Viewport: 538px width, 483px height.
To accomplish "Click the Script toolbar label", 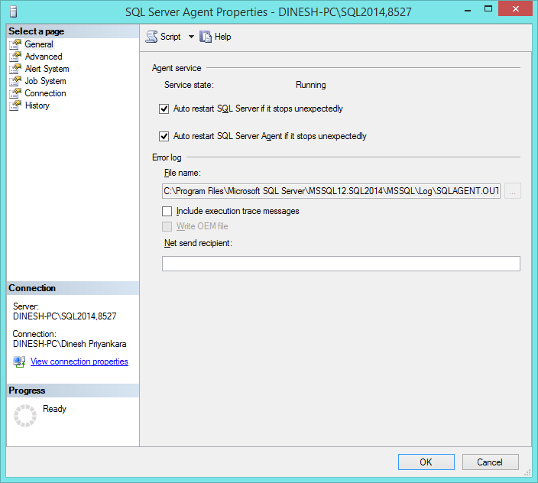I will (x=170, y=37).
